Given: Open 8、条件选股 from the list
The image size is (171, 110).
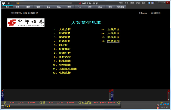Looking at the screenshot, I should 62,57.
